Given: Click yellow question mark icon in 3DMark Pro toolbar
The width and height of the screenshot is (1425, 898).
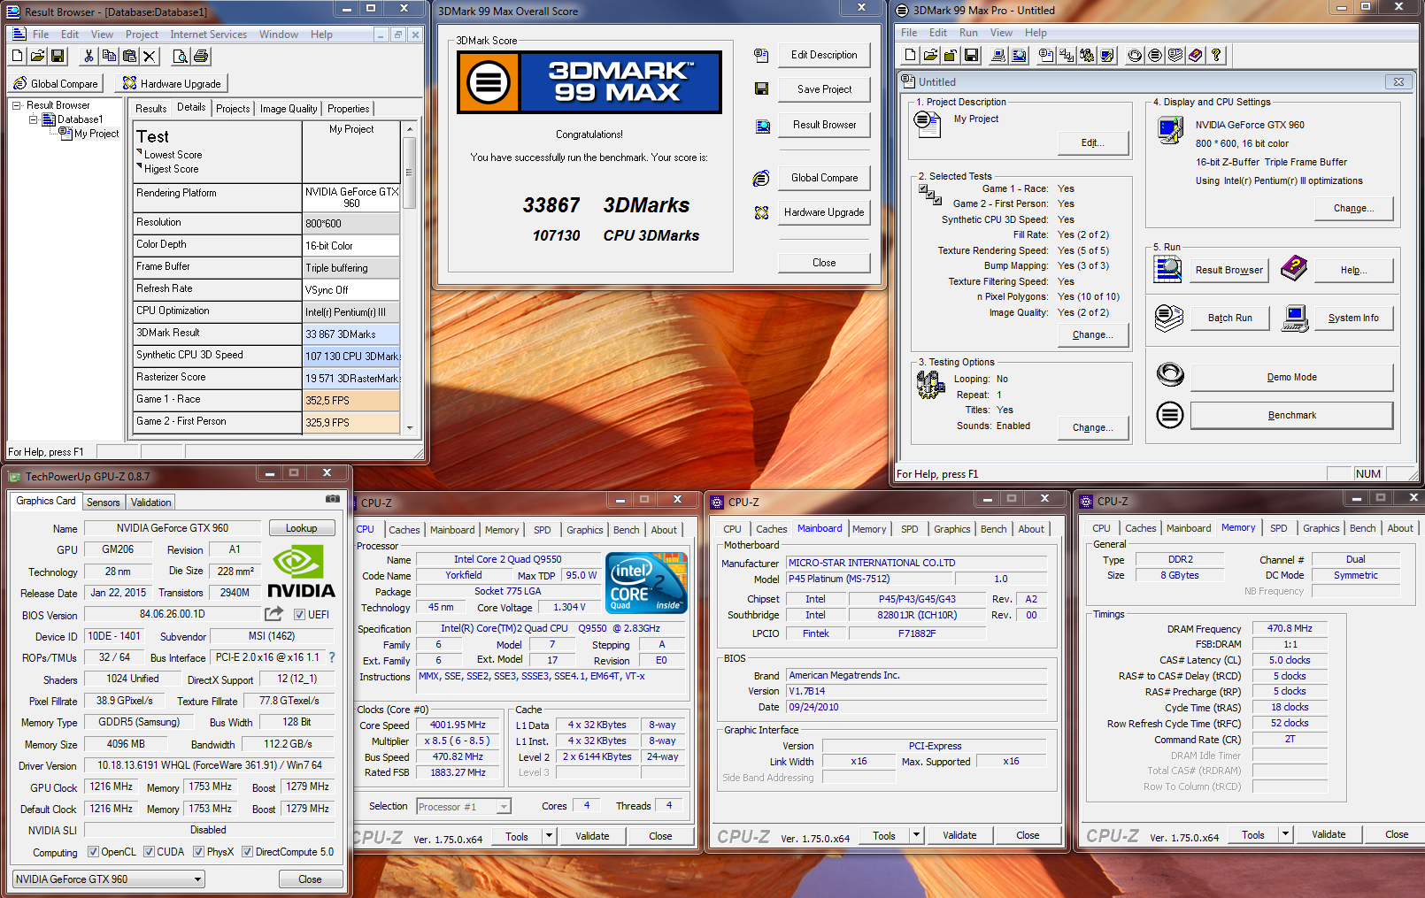Looking at the screenshot, I should click(x=1217, y=55).
